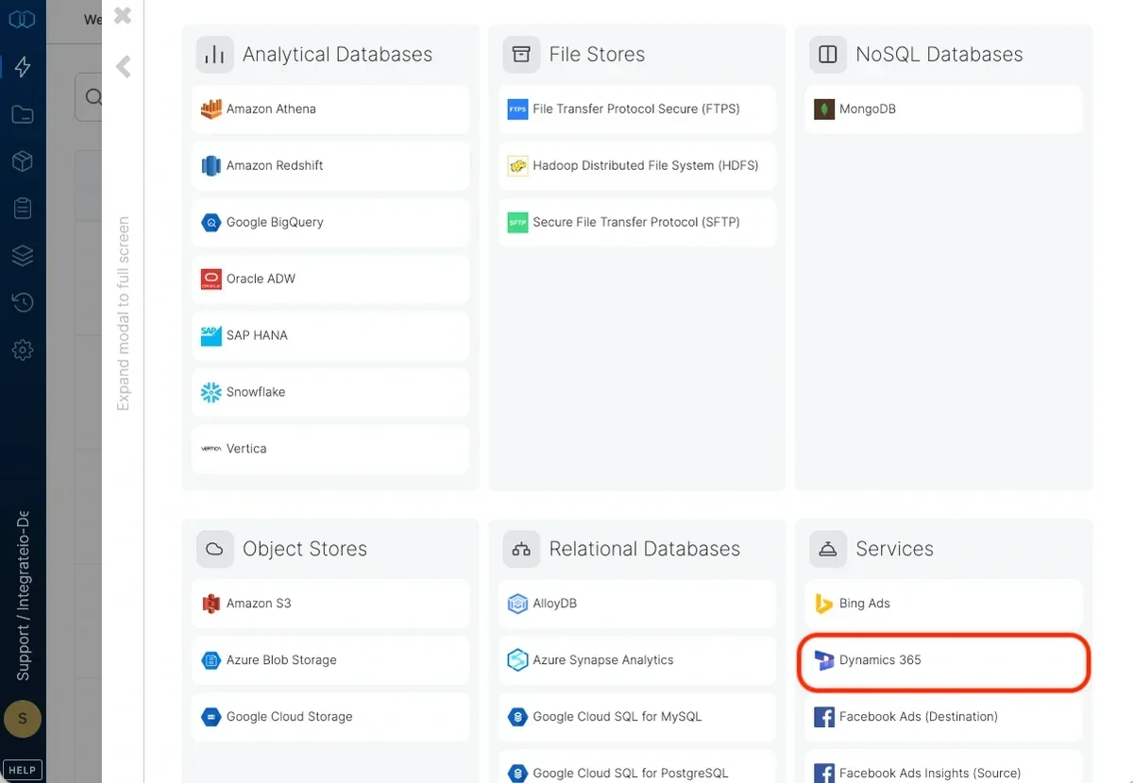Click the Analytical Databases bar-chart icon
The height and width of the screenshot is (783, 1133).
tap(214, 54)
